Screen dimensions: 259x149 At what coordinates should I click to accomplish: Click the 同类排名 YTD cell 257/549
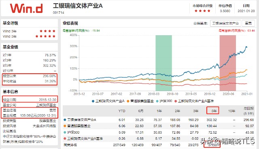click(119, 145)
